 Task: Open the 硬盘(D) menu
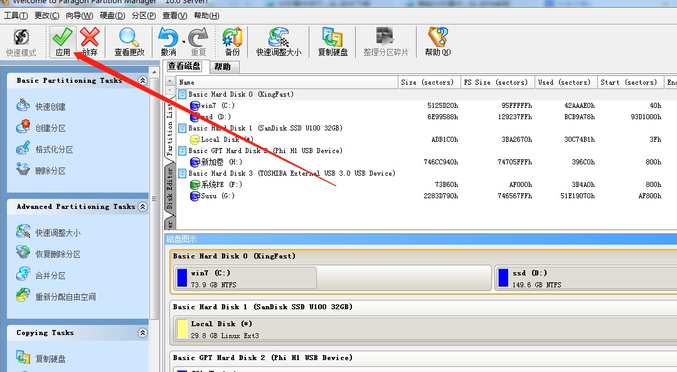(x=112, y=15)
